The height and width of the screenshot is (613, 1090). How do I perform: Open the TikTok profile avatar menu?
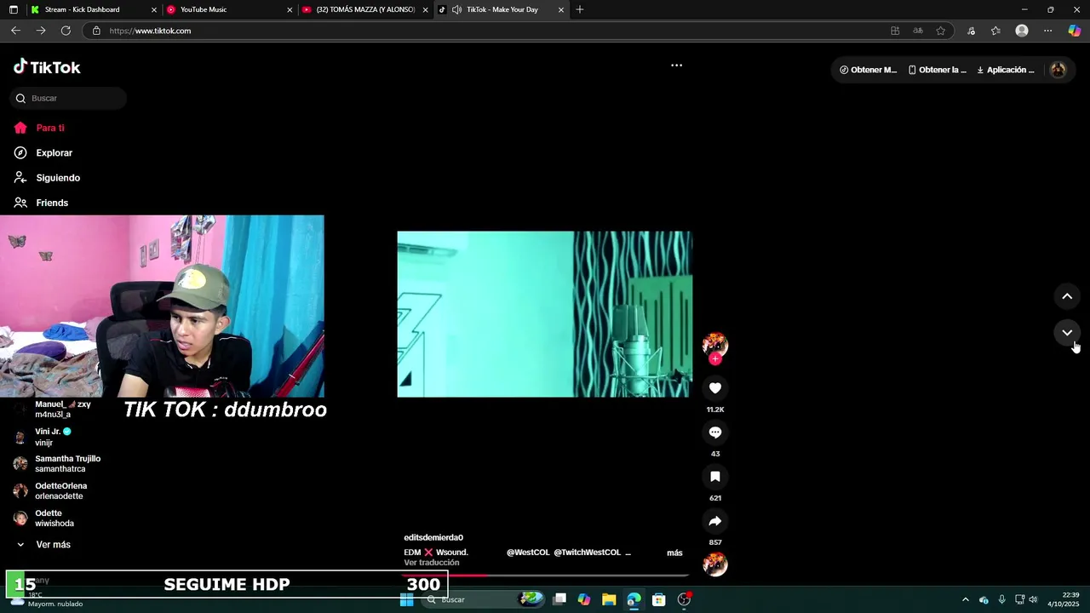pyautogui.click(x=1058, y=70)
